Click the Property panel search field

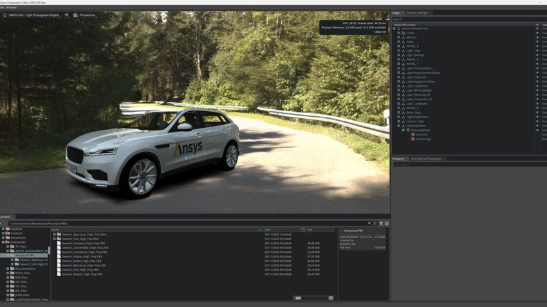(470, 164)
